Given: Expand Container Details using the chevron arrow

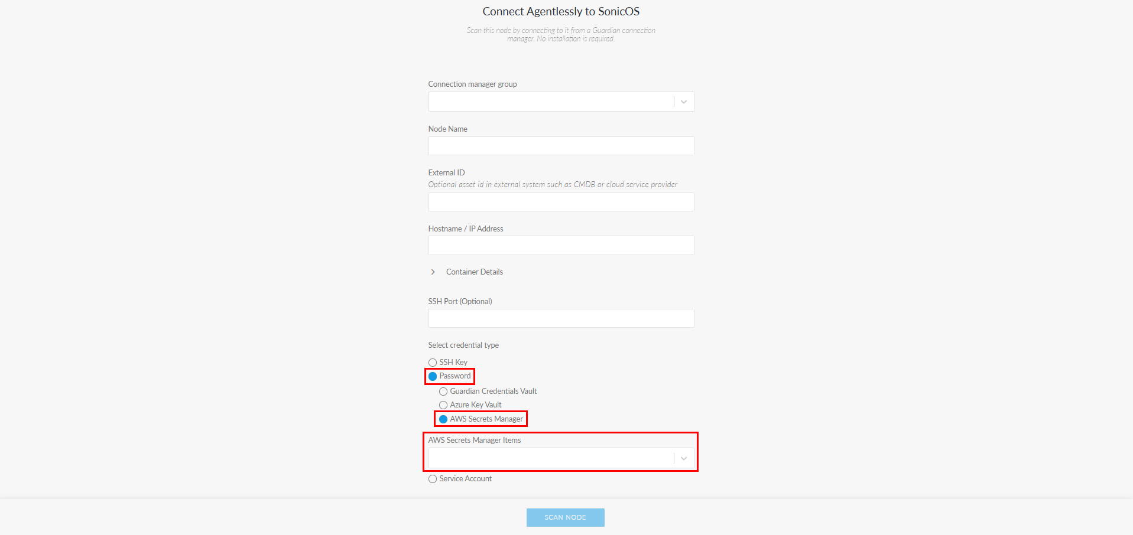Looking at the screenshot, I should coord(433,272).
